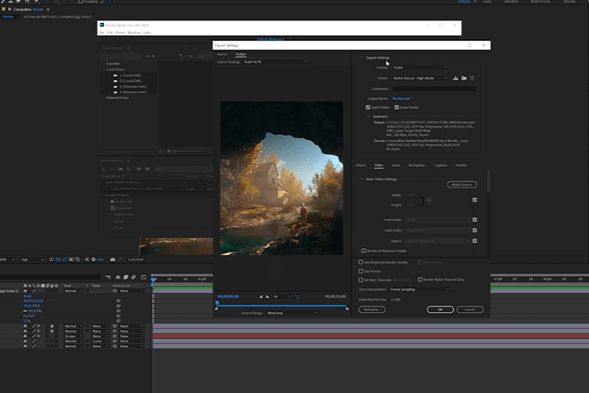Open the Screen blend mode dropdown in timeline
589x393 pixels.
coord(74,337)
